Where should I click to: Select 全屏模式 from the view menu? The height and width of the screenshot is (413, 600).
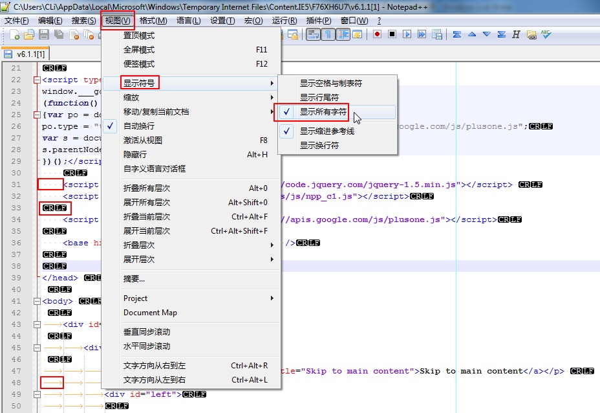coord(139,50)
